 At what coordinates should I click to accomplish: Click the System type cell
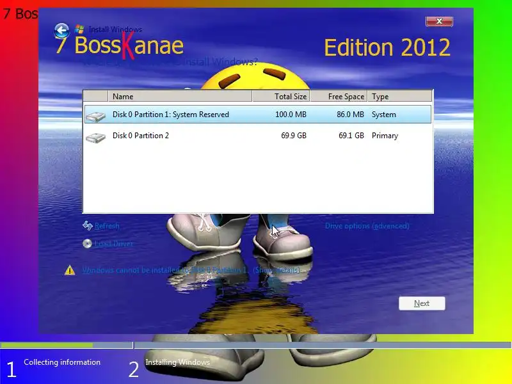[383, 115]
